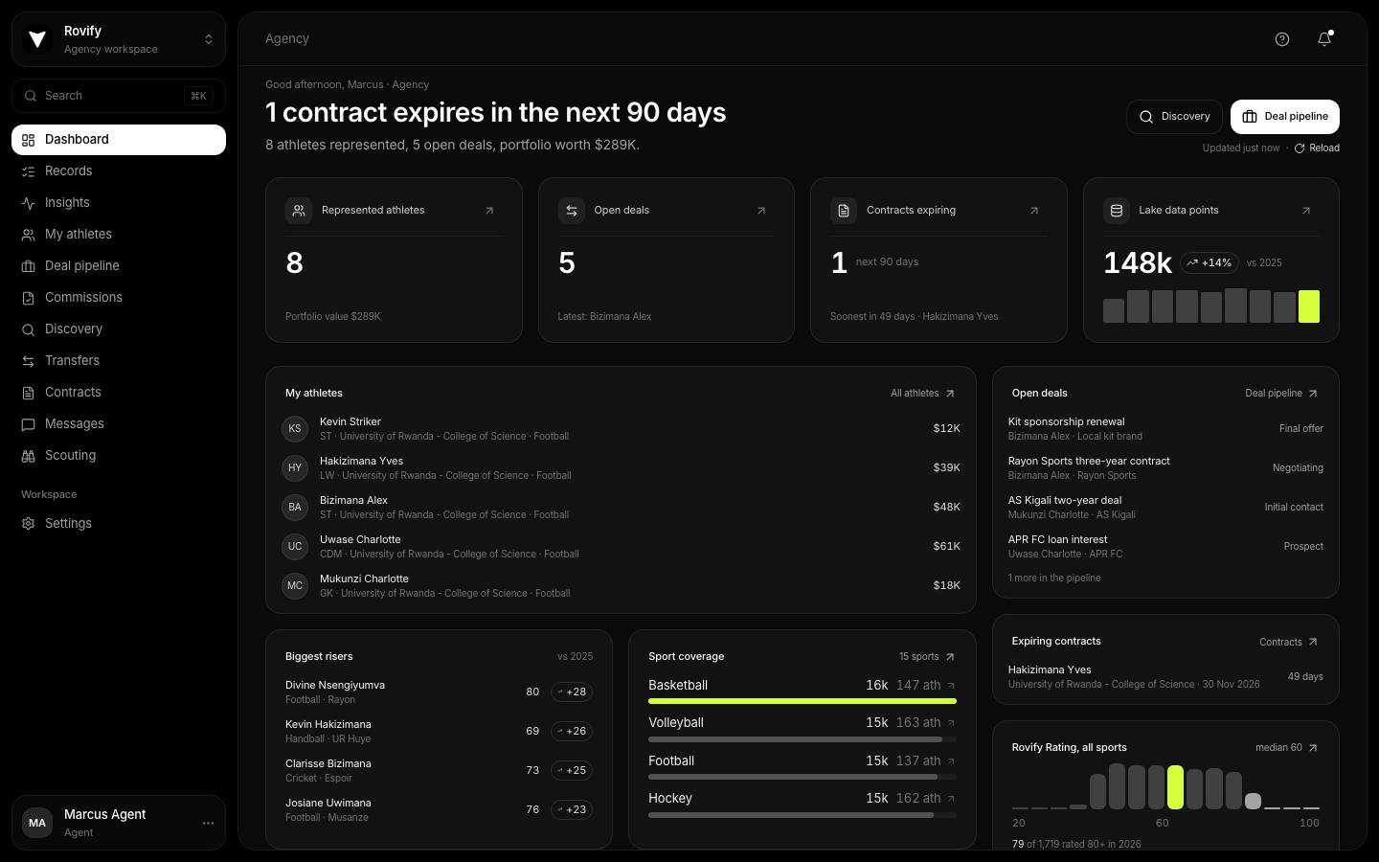Click the Hockey row arrow icon
1379x862 pixels.
[951, 799]
